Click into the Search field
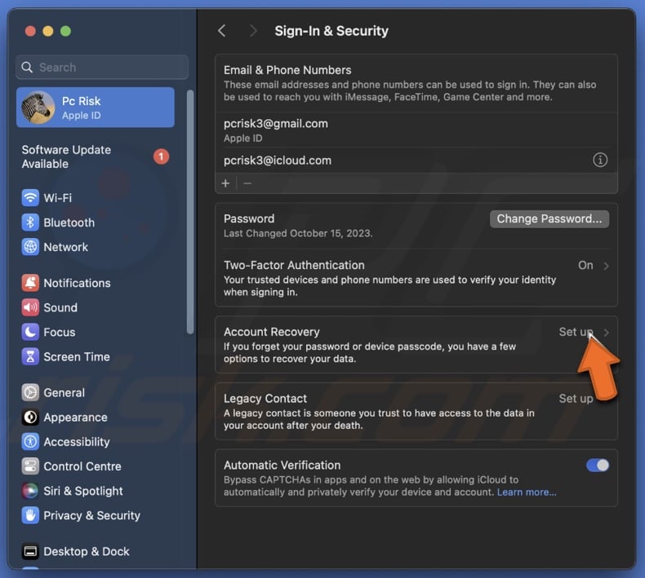The height and width of the screenshot is (578, 645). (102, 67)
